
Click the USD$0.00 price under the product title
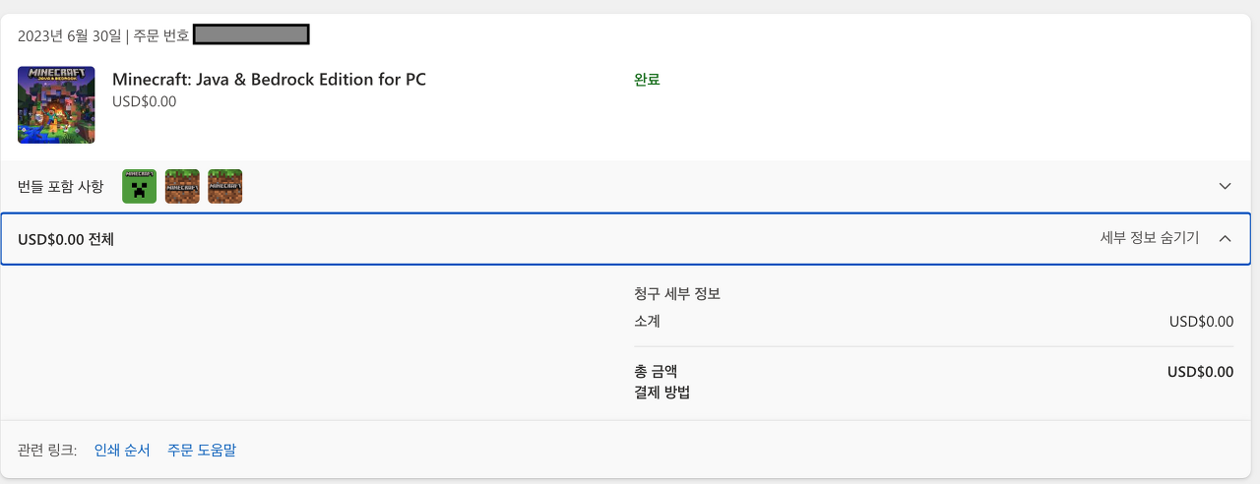pos(144,101)
